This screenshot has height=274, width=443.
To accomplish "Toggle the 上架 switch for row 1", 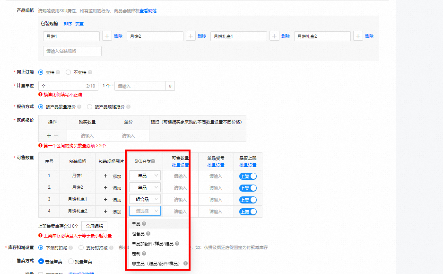I will pyautogui.click(x=248, y=176).
